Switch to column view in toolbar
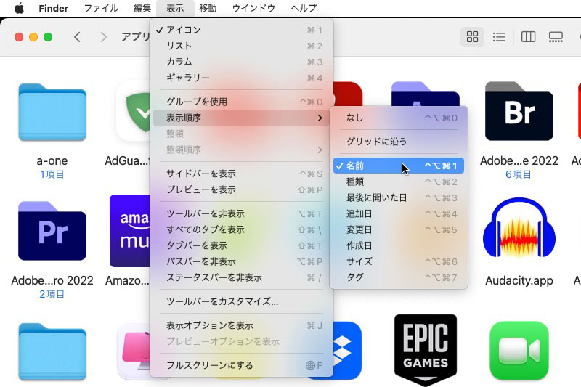The width and height of the screenshot is (581, 387). tap(528, 36)
